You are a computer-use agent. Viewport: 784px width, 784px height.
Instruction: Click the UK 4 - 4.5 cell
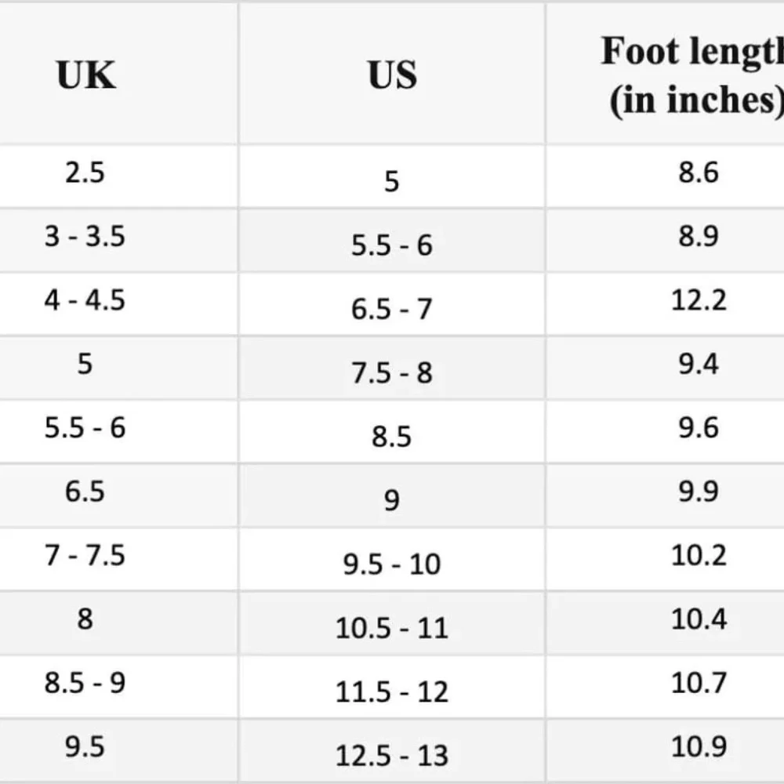coord(85,300)
